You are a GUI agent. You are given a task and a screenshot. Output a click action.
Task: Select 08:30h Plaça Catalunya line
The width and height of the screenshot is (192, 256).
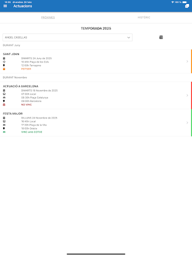34,97
